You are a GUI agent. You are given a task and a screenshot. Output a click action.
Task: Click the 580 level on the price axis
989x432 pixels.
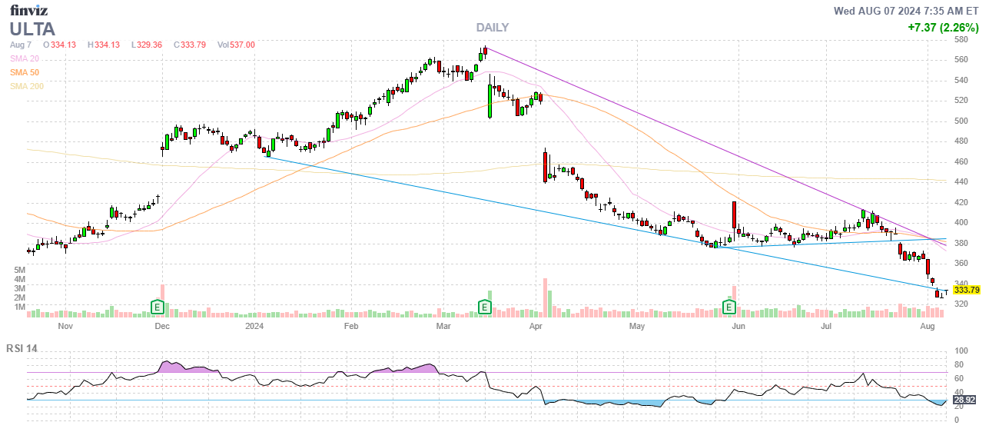pyautogui.click(x=961, y=39)
